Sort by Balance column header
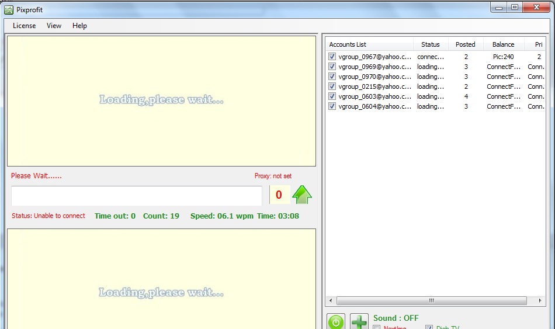Screen dimensions: 555x329 [503, 44]
